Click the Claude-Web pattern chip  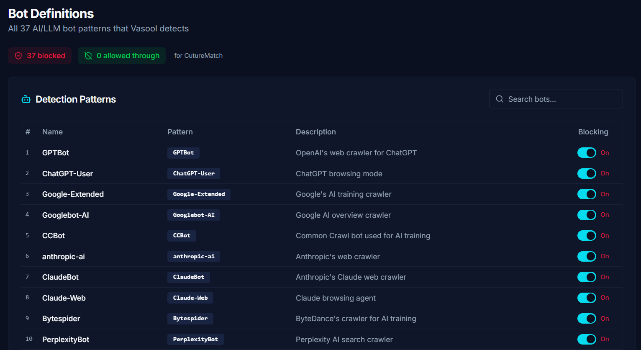coord(190,298)
